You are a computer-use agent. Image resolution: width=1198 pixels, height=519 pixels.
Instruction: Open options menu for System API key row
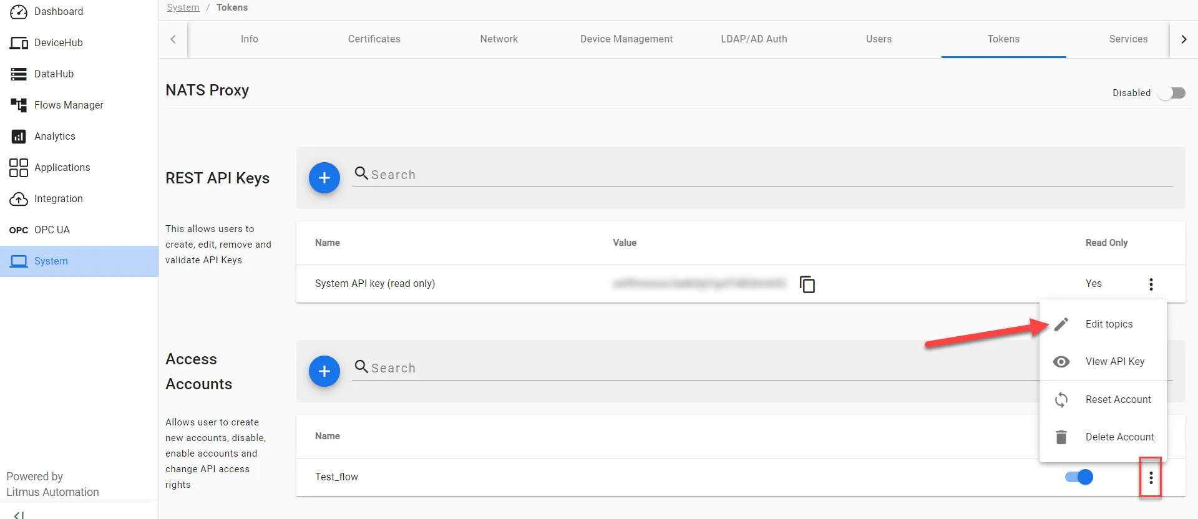click(x=1151, y=284)
